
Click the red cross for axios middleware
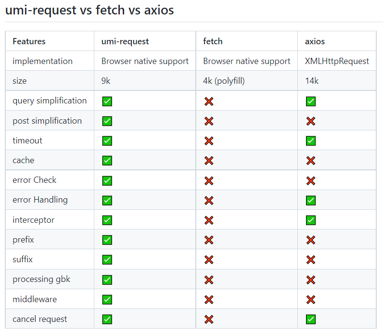point(311,299)
